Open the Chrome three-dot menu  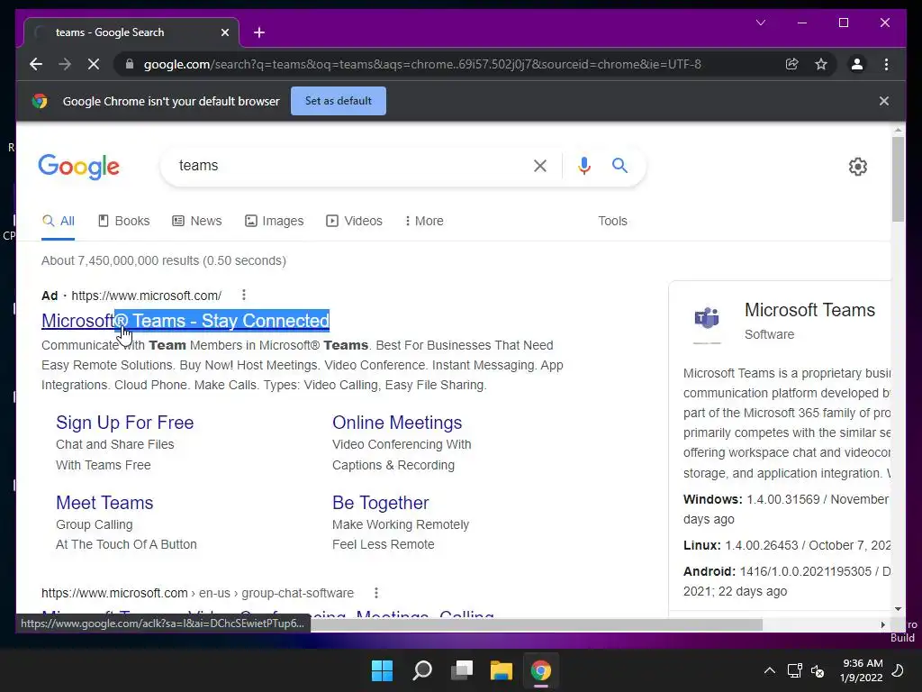tap(886, 64)
